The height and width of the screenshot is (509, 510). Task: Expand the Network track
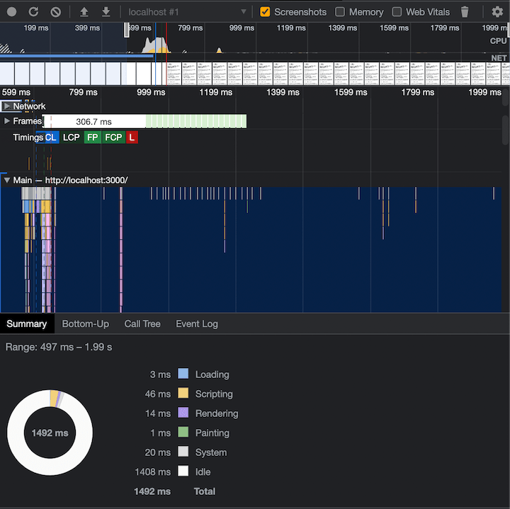coord(7,106)
